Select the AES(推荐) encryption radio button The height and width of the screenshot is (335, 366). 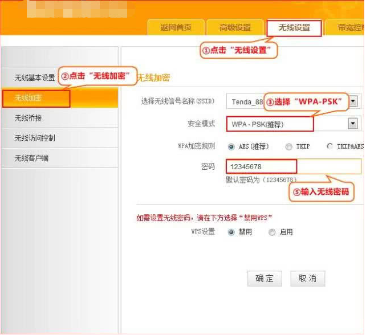coord(231,146)
